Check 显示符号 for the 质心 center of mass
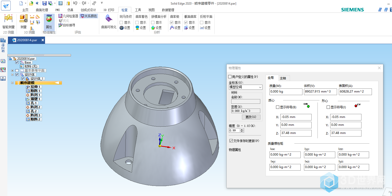Viewport: 392px width, 196px height. (278, 107)
